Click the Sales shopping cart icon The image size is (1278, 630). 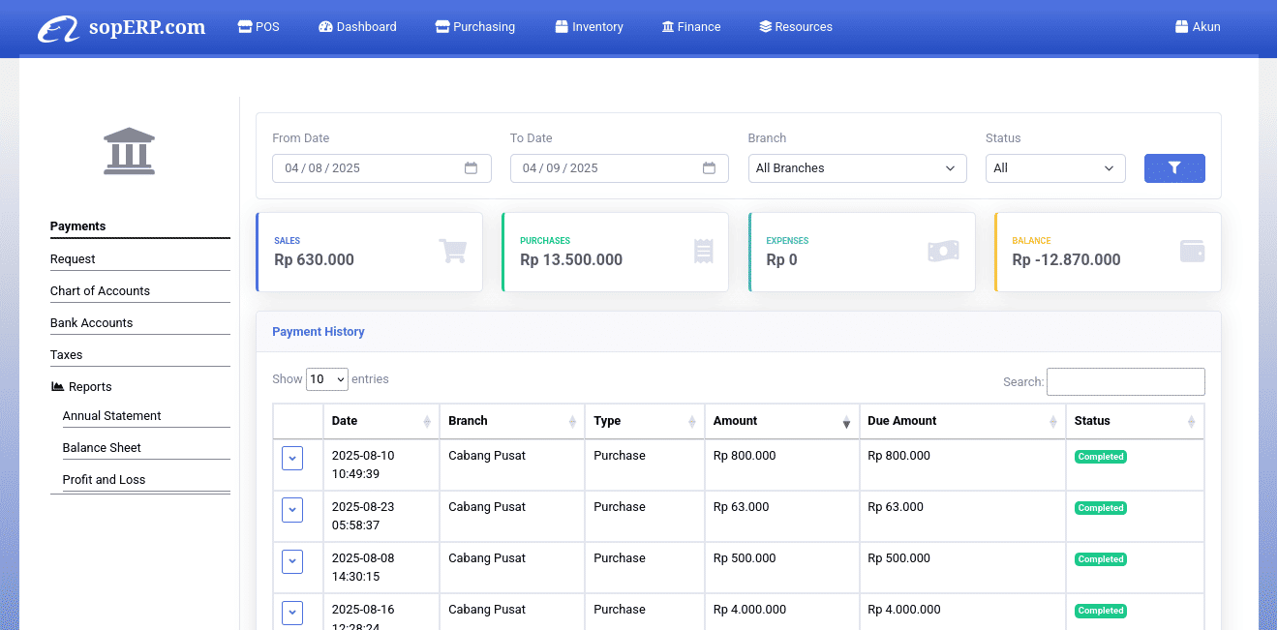tap(453, 252)
